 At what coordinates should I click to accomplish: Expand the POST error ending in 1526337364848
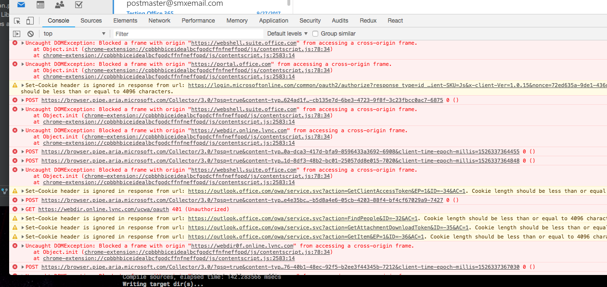click(x=23, y=161)
